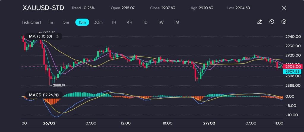Choose the 1H timeframe

click(114, 22)
